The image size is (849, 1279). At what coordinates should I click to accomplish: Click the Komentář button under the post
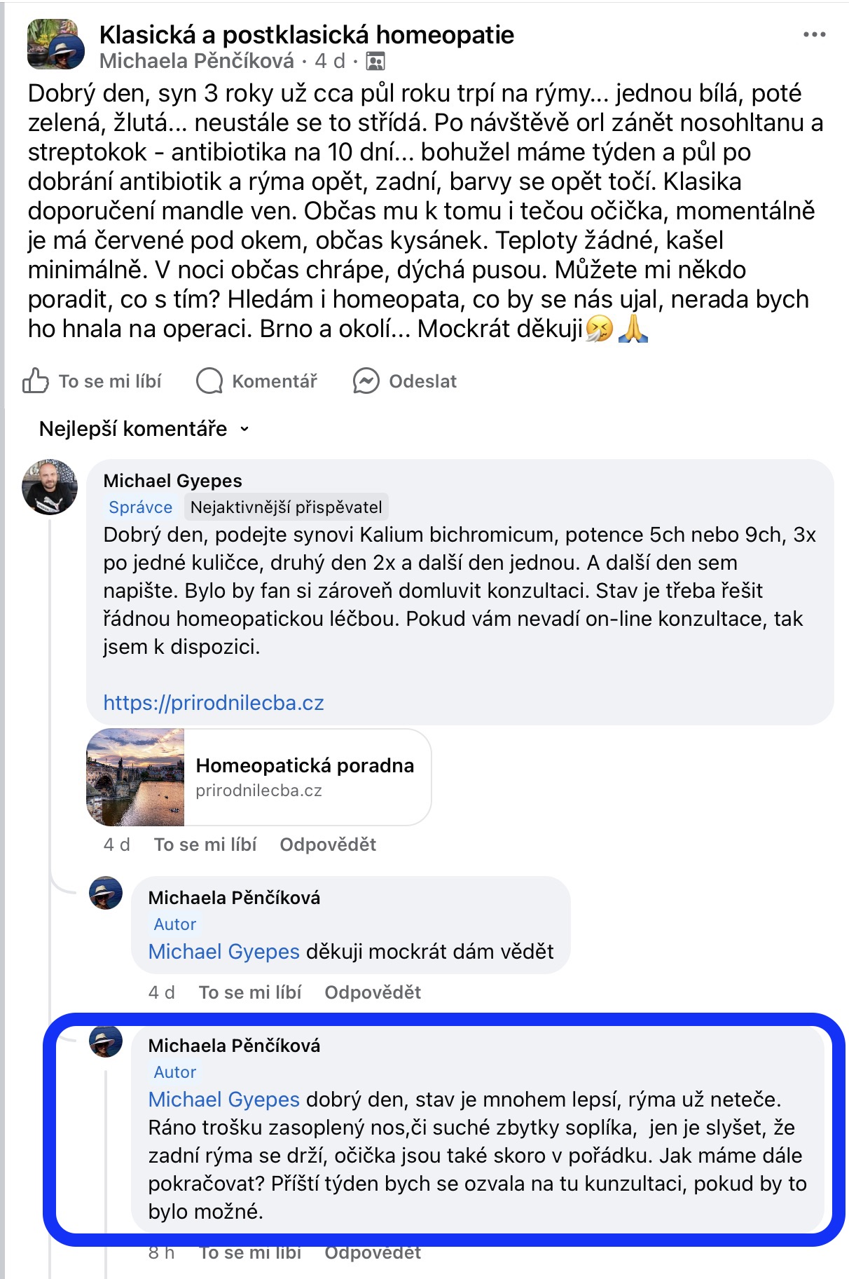274,381
